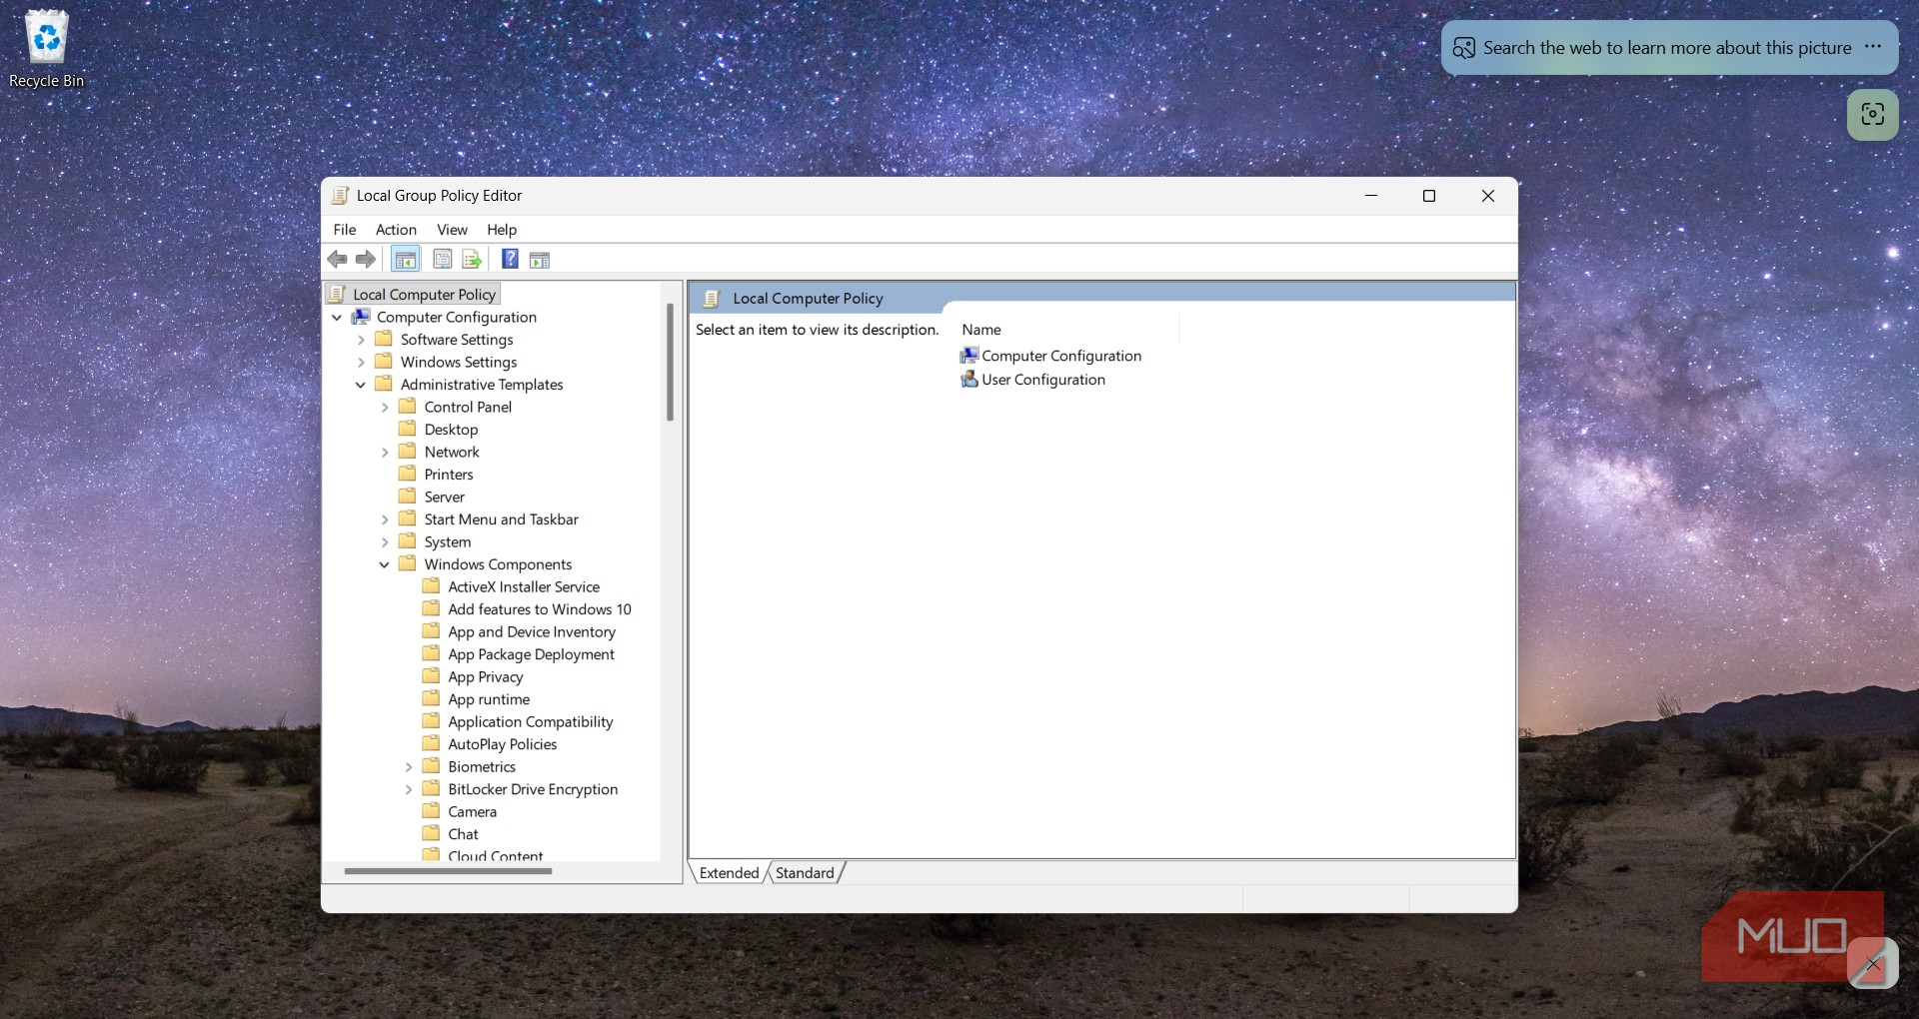The height and width of the screenshot is (1019, 1919).
Task: Switch to the Extended tab
Action: [729, 873]
